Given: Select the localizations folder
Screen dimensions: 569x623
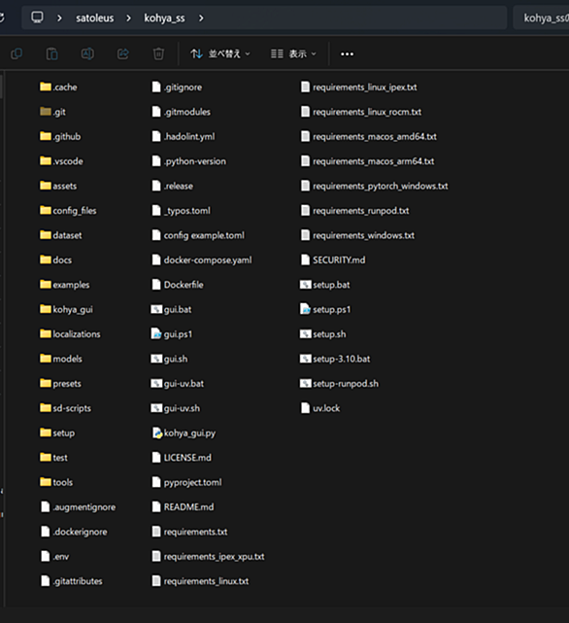Looking at the screenshot, I should point(70,333).
